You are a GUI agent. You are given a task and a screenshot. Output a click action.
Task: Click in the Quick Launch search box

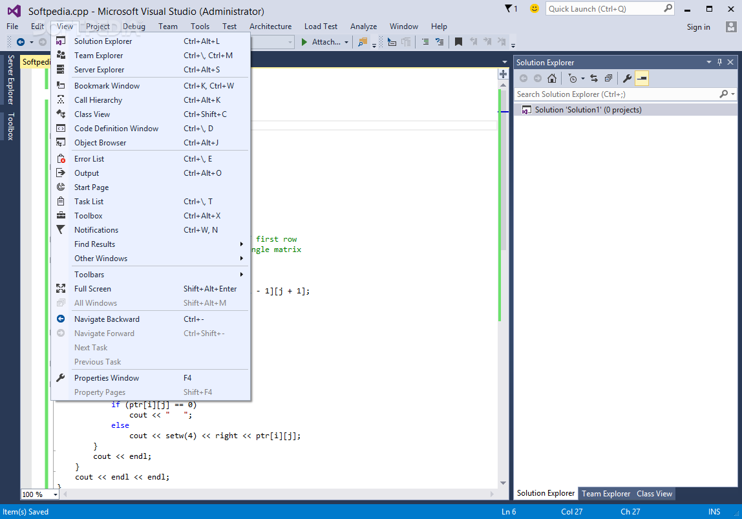(x=604, y=8)
